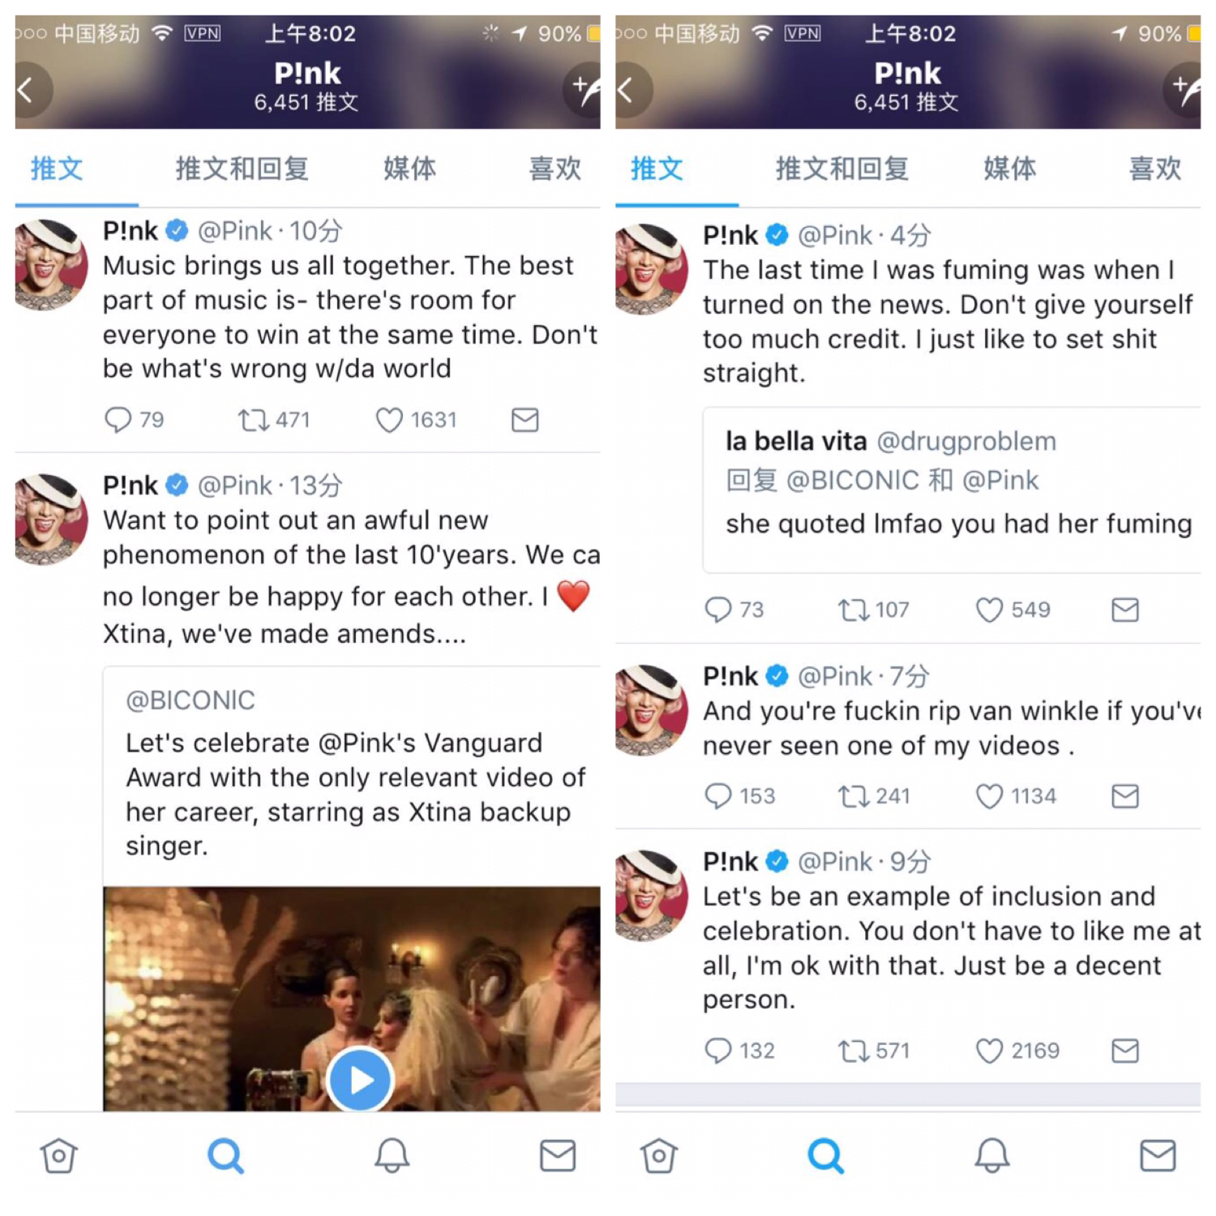This screenshot has height=1216, width=1216.
Task: Open Home tab in left bottom bar
Action: click(58, 1156)
